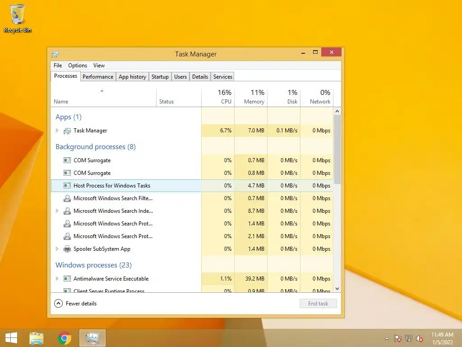Click the 0.1 MB/s disk value
The width and height of the screenshot is (462, 347).
[287, 131]
